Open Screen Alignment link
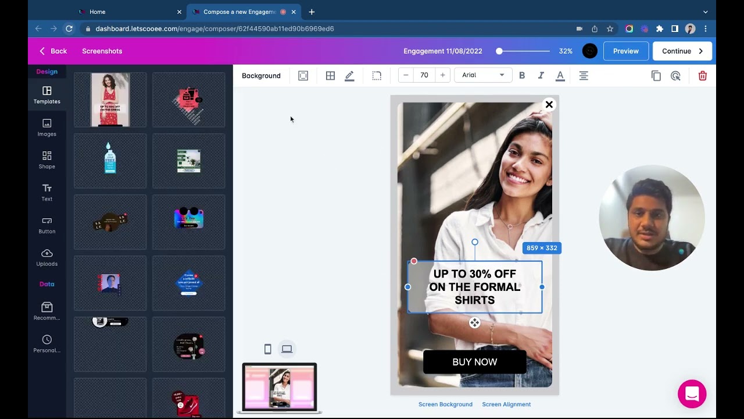 (506, 404)
